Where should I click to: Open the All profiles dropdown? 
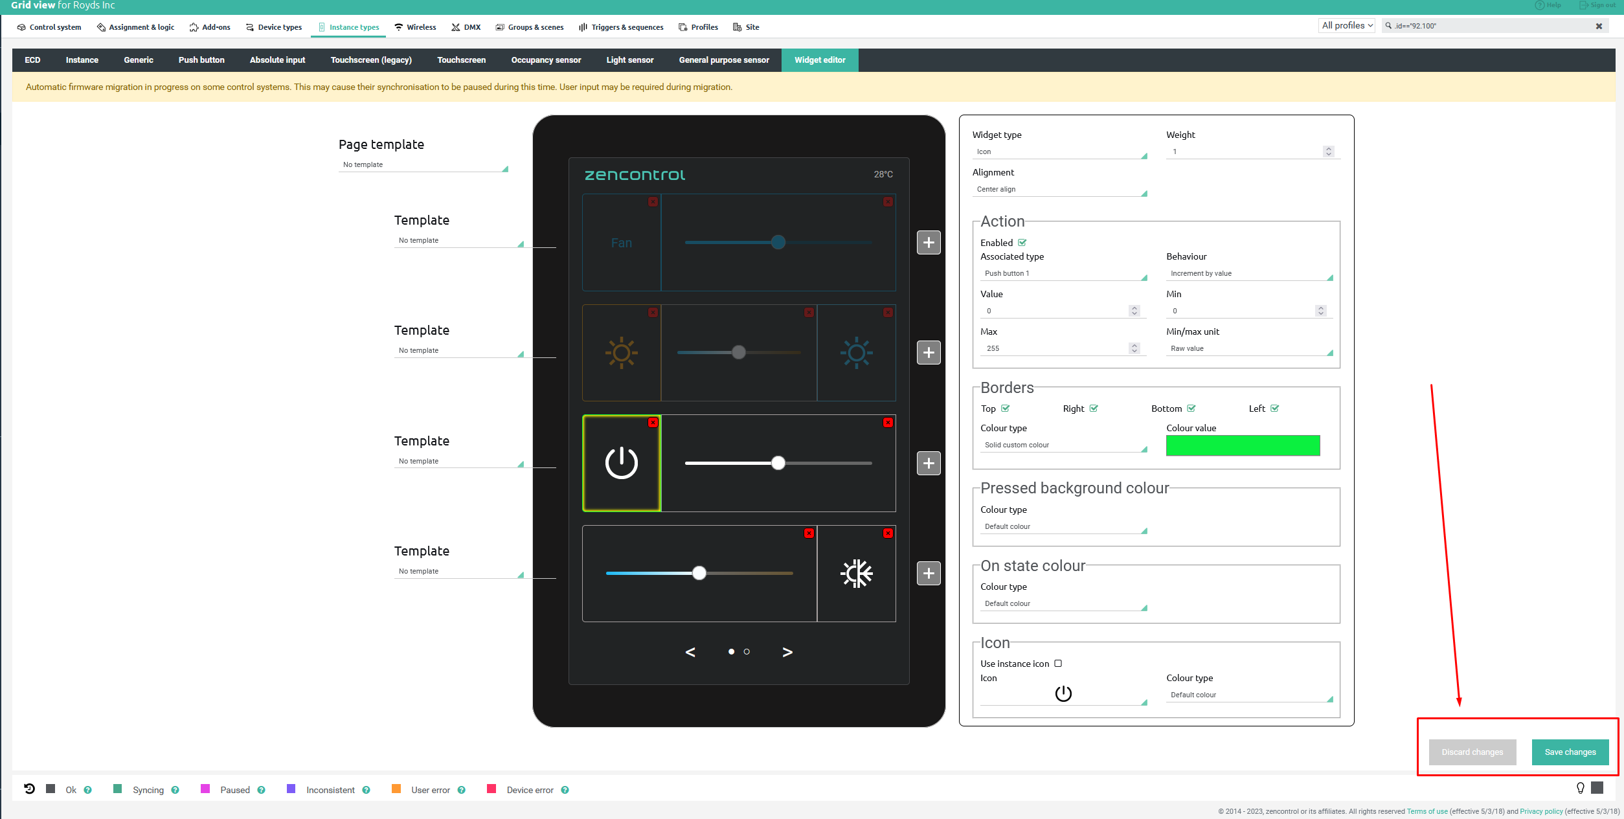(x=1346, y=25)
